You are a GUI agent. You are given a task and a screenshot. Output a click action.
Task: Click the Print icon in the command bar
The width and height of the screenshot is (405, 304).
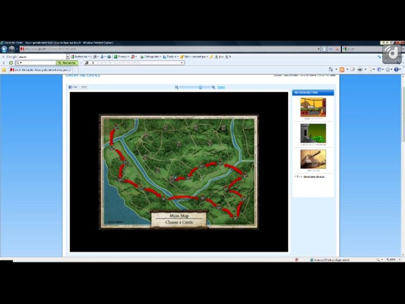[x=360, y=70]
